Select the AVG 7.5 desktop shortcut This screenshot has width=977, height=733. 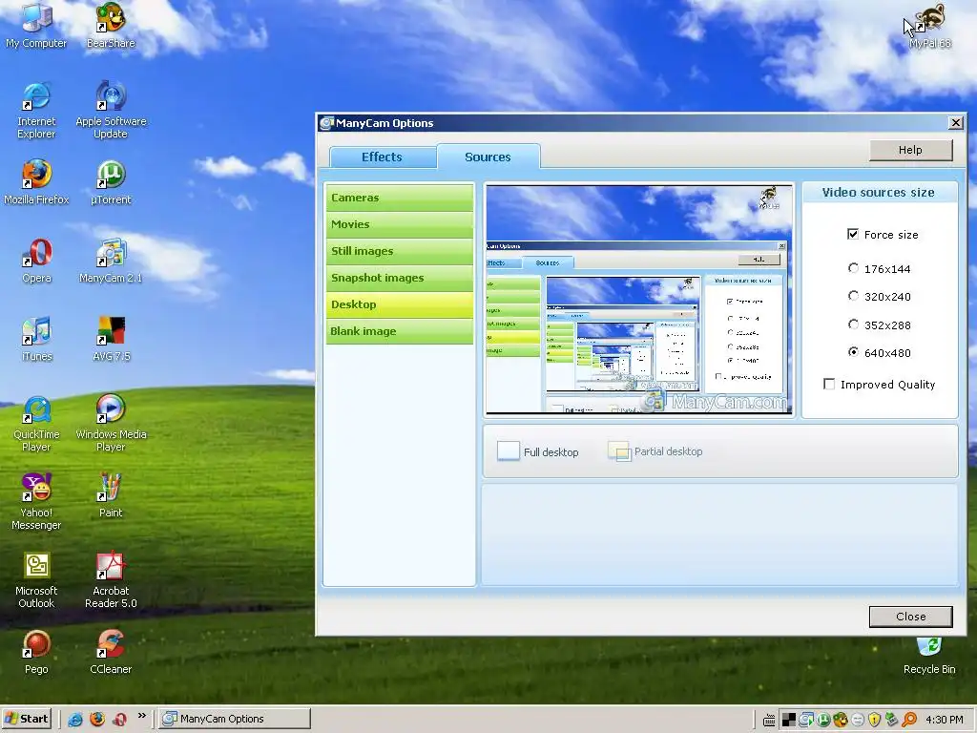tap(111, 339)
